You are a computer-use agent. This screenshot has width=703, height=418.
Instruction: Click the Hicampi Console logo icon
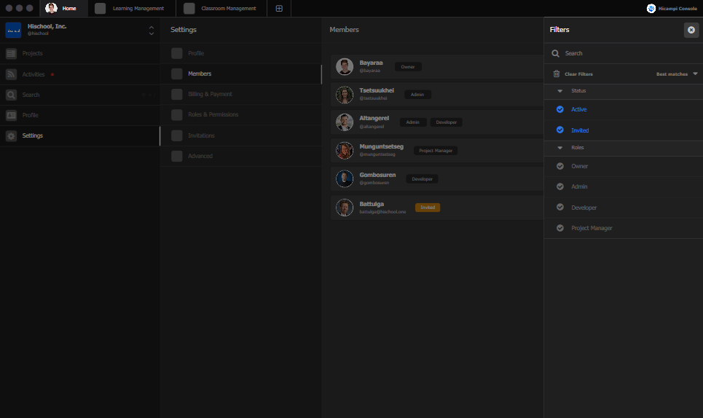point(651,9)
